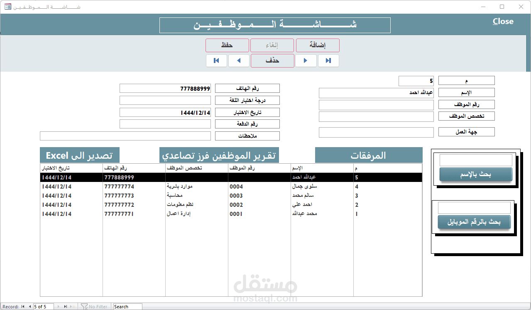Viewport: 531px width, 310px height.
Task: Move to the next record with the blue right arrow
Action: click(306, 61)
